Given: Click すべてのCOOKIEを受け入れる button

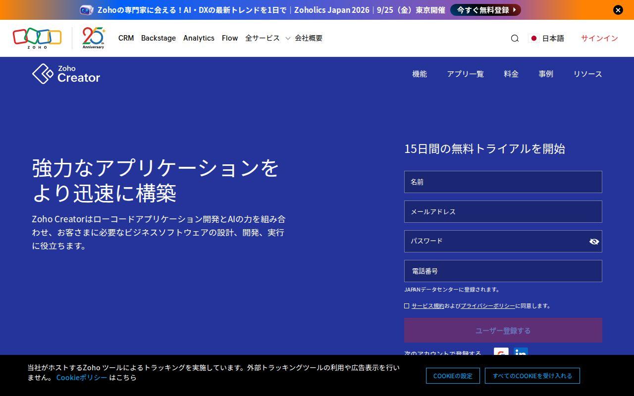Looking at the screenshot, I should [x=532, y=376].
